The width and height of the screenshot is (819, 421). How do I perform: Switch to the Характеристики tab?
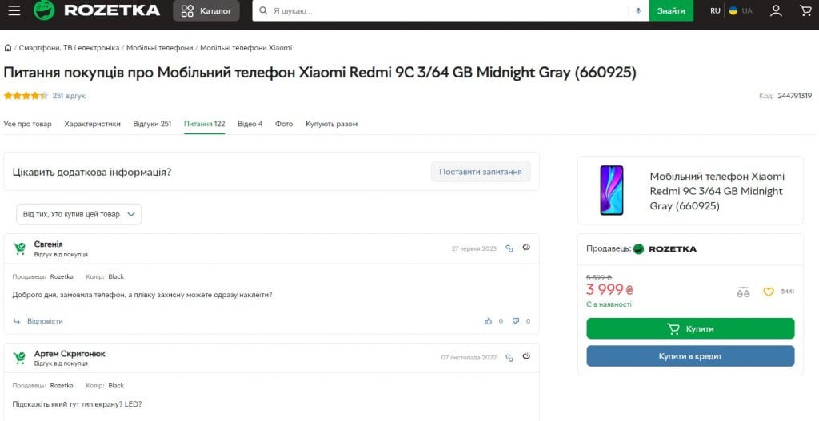click(92, 124)
